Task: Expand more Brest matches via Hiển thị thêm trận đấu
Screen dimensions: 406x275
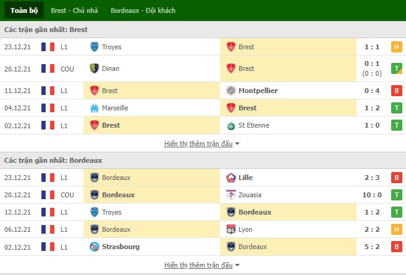Action: click(198, 144)
